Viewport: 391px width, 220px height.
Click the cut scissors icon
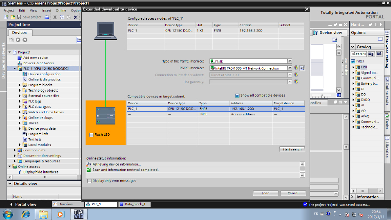[55, 17]
